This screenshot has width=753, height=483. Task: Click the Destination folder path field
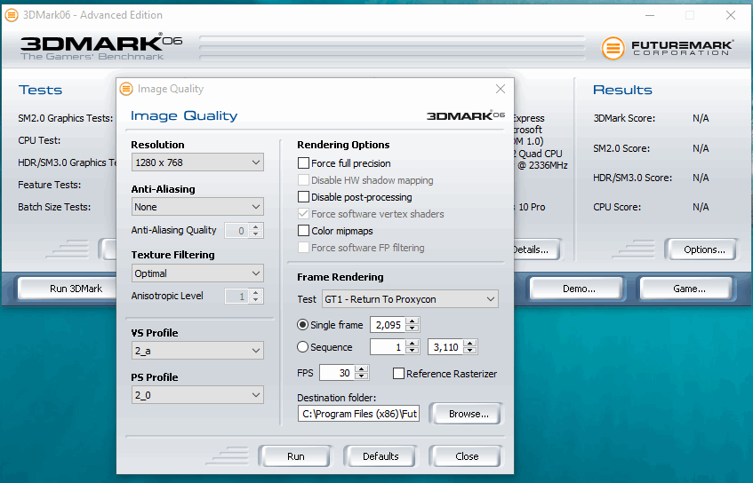[359, 414]
